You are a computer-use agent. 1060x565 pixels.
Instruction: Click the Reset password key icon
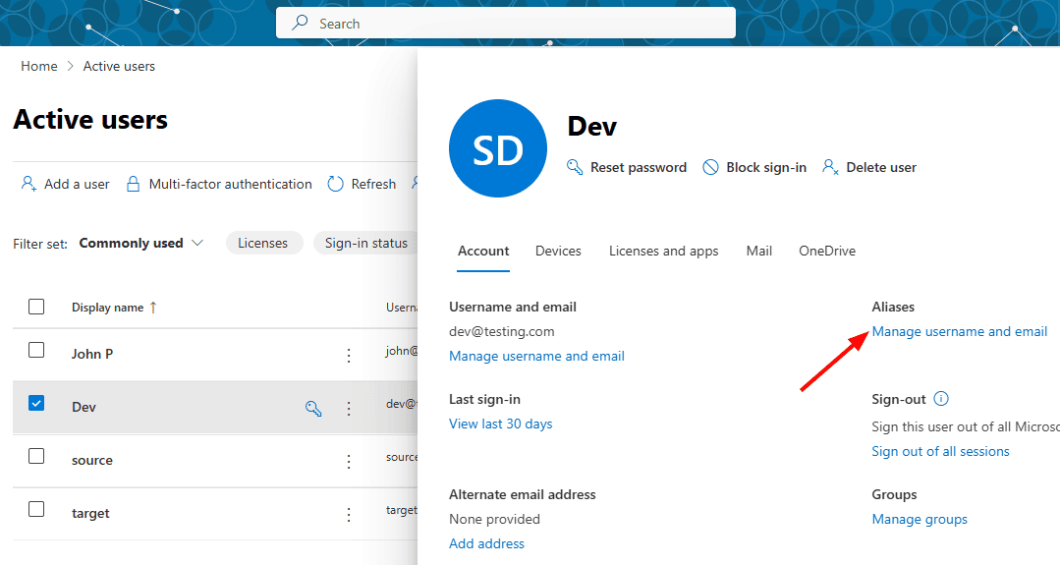tap(576, 168)
